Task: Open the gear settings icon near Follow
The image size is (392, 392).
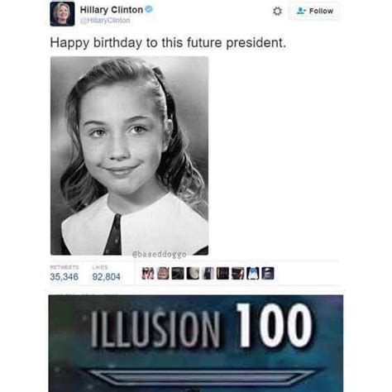Action: coord(277,12)
